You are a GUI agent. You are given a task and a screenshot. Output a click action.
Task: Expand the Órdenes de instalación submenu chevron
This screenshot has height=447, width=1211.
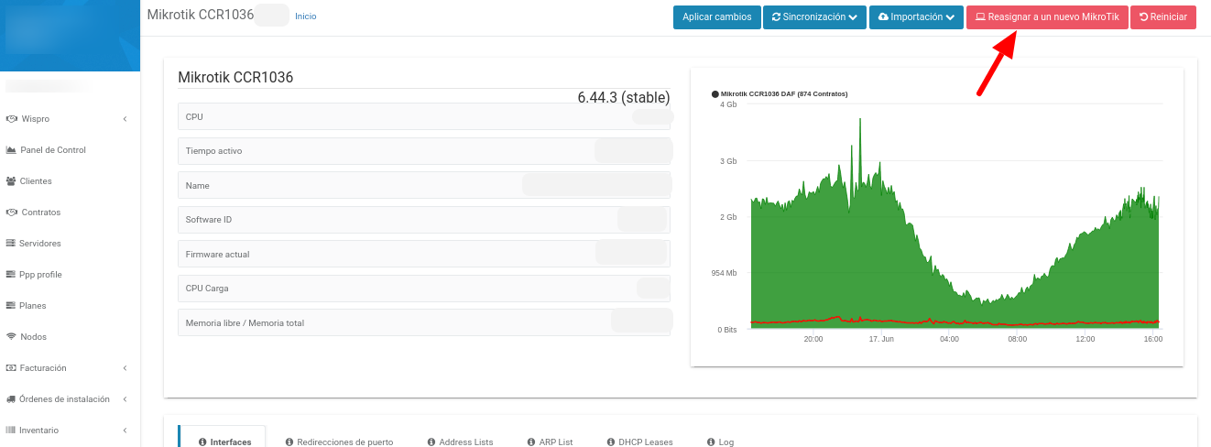point(125,399)
